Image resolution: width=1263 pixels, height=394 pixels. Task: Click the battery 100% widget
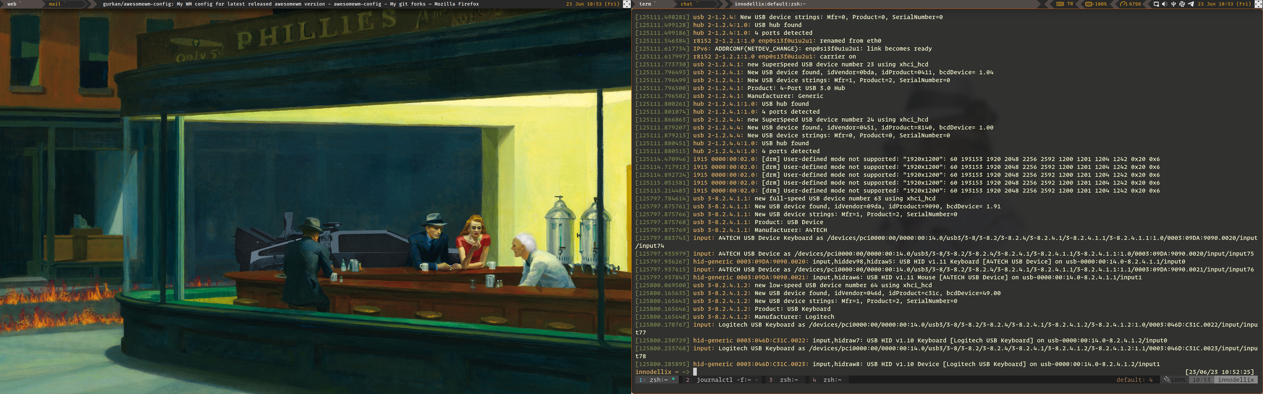tap(1096, 4)
